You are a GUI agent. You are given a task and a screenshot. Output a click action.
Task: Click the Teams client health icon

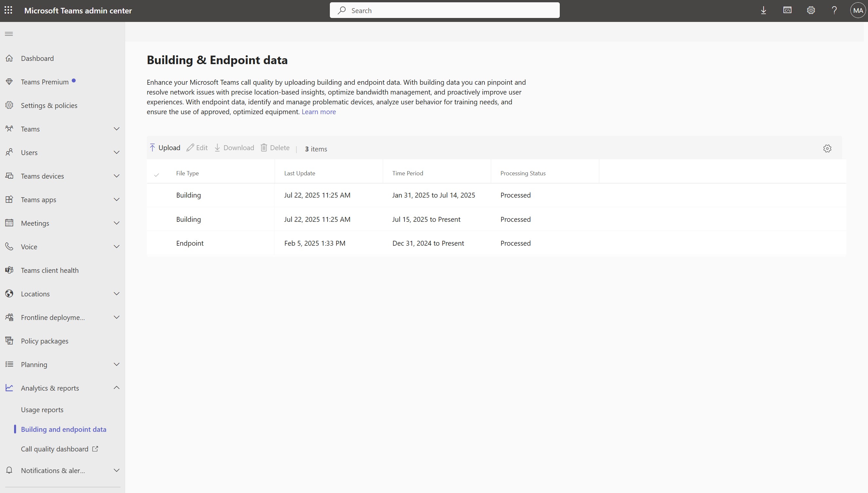pyautogui.click(x=9, y=270)
